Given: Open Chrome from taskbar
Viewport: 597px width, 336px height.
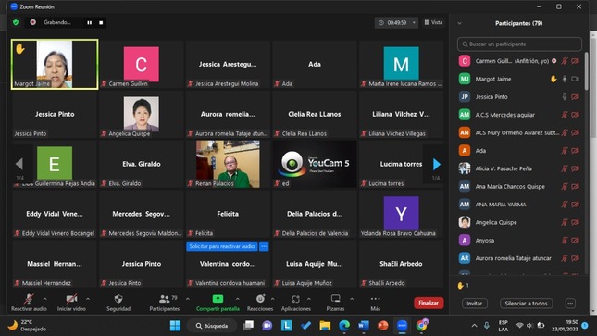Looking at the screenshot, I should pyautogui.click(x=422, y=325).
